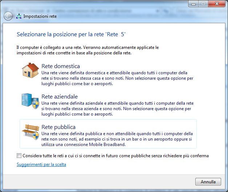Image resolution: width=228 pixels, height=192 pixels.
Task: Pick the Rete pubblica heading
Action: coord(58,127)
